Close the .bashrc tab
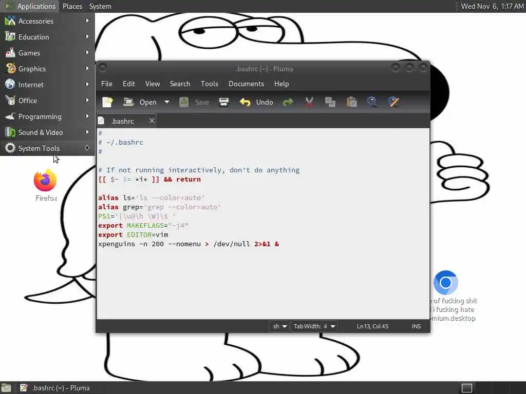Screen dimensions: 526x394 (152, 121)
